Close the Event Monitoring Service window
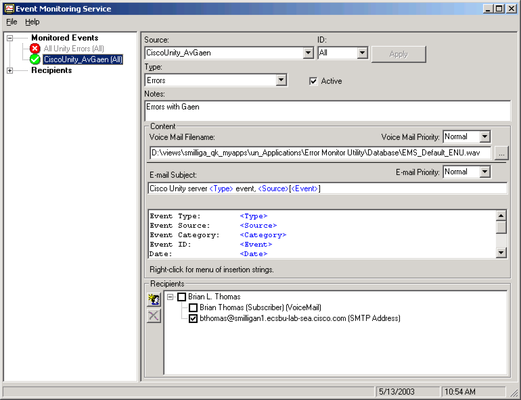The height and width of the screenshot is (400, 521). click(x=512, y=9)
